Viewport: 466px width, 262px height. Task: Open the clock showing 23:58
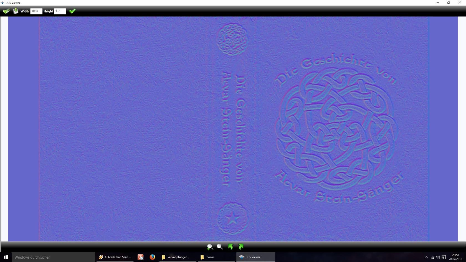[x=455, y=257]
